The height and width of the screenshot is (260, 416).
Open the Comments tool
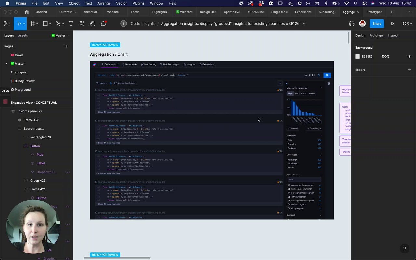pos(104,24)
